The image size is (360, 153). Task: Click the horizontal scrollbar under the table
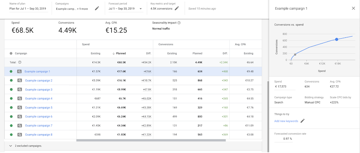(151, 140)
